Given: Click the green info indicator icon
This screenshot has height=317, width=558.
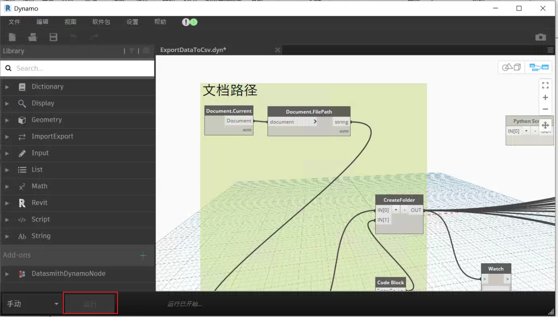Looking at the screenshot, I should [194, 22].
